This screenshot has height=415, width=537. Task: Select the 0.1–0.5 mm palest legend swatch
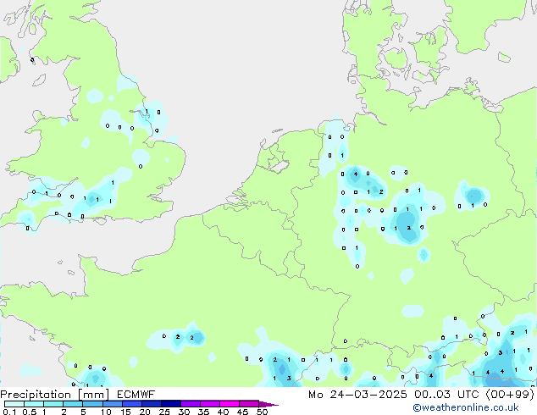(14, 404)
